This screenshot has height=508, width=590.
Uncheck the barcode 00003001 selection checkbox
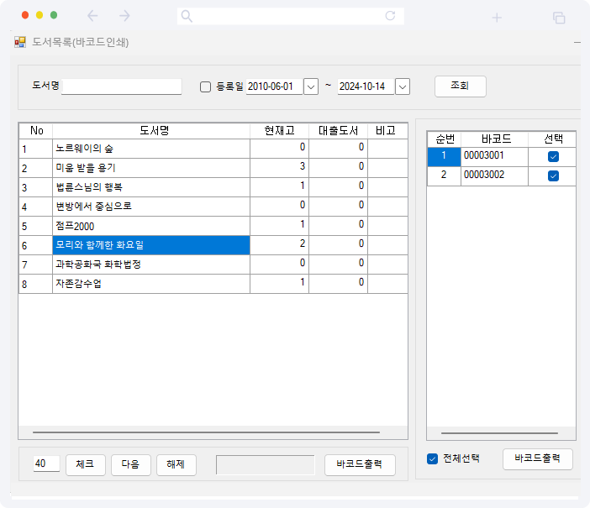(553, 157)
